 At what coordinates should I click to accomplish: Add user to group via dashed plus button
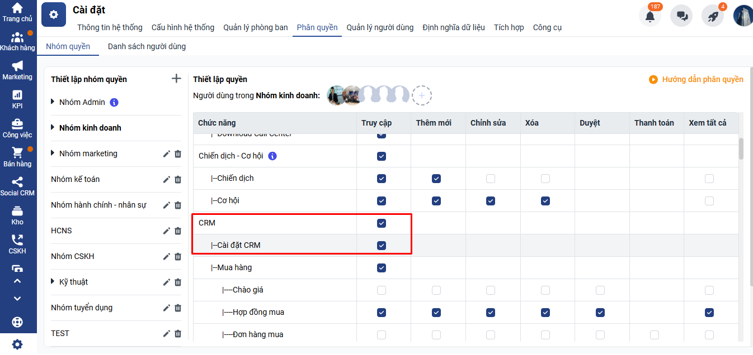point(422,96)
